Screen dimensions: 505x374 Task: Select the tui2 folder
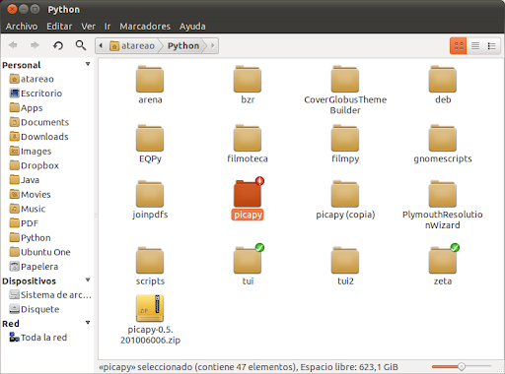[345, 266]
